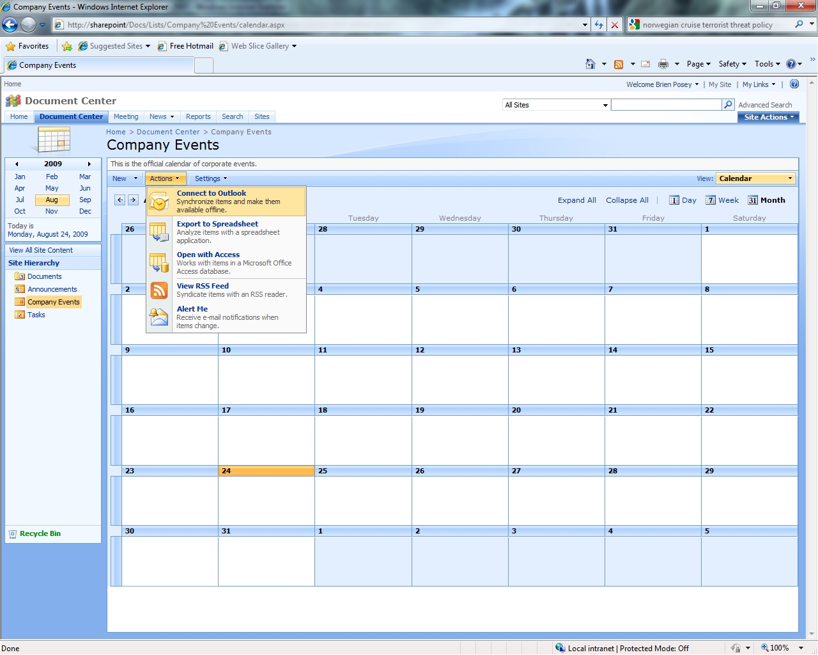Open the My Links dropdown
Viewport: 818px width, 655px height.
click(759, 84)
